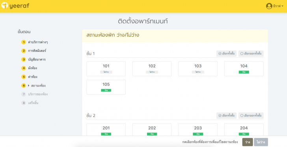Click the ชั้น 1 floor heading
287x147 pixels.
(91, 53)
